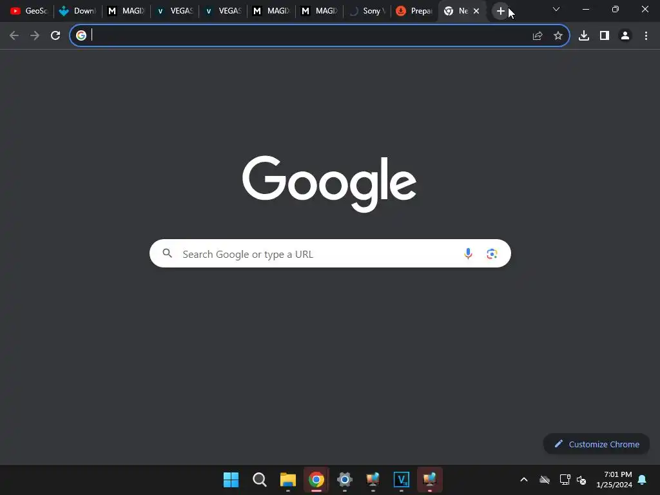
Task: Open the Sony V tab
Action: click(367, 11)
